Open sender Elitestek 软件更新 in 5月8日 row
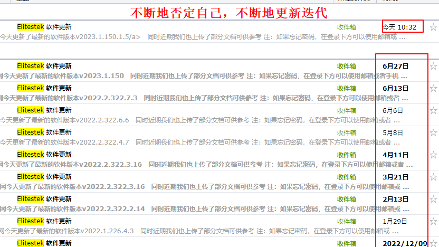Image resolution: width=439 pixels, height=247 pixels. [x=44, y=132]
